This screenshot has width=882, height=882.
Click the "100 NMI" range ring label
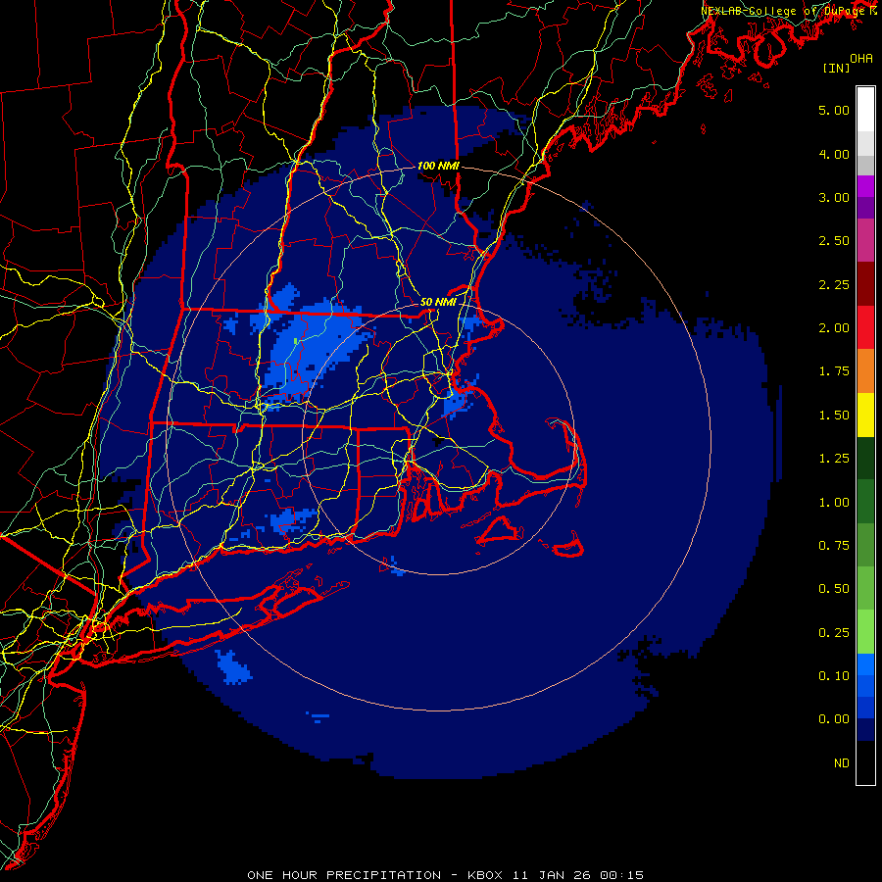(438, 166)
